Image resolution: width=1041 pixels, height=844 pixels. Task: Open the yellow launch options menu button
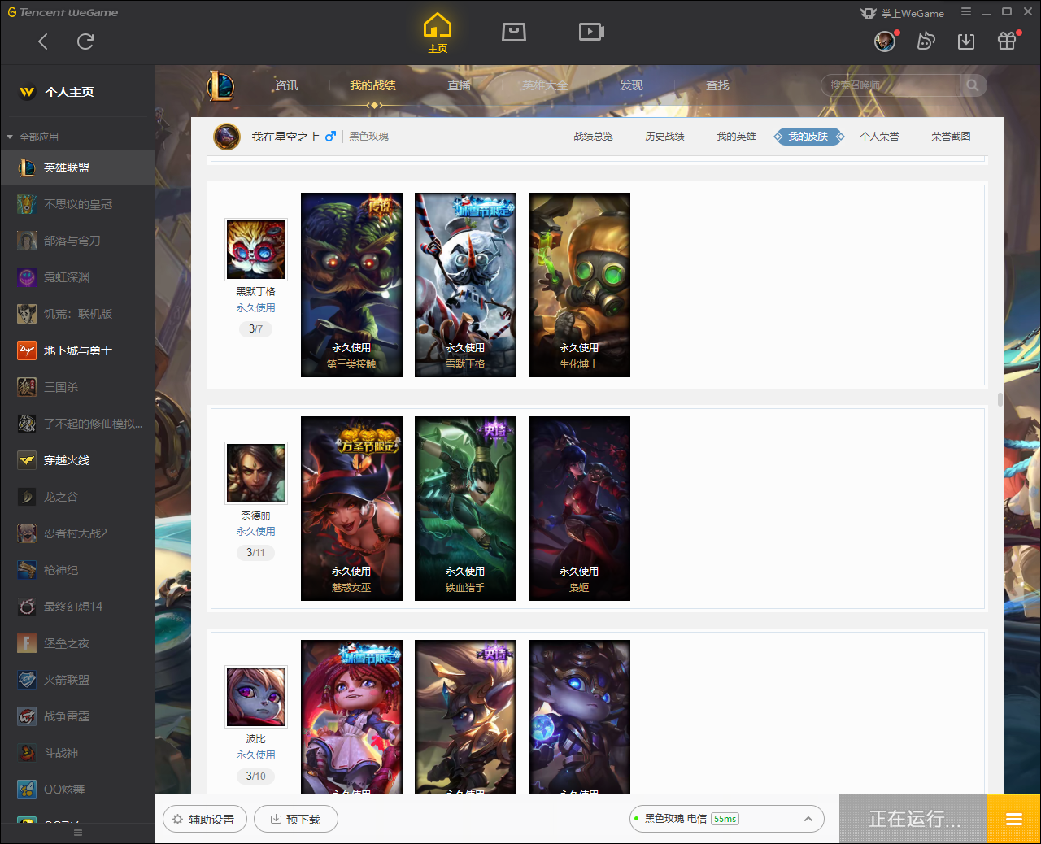(1013, 819)
